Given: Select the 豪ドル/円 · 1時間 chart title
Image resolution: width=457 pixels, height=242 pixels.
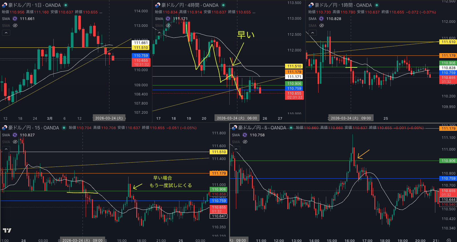Looking at the screenshot, I should pyautogui.click(x=343, y=5).
